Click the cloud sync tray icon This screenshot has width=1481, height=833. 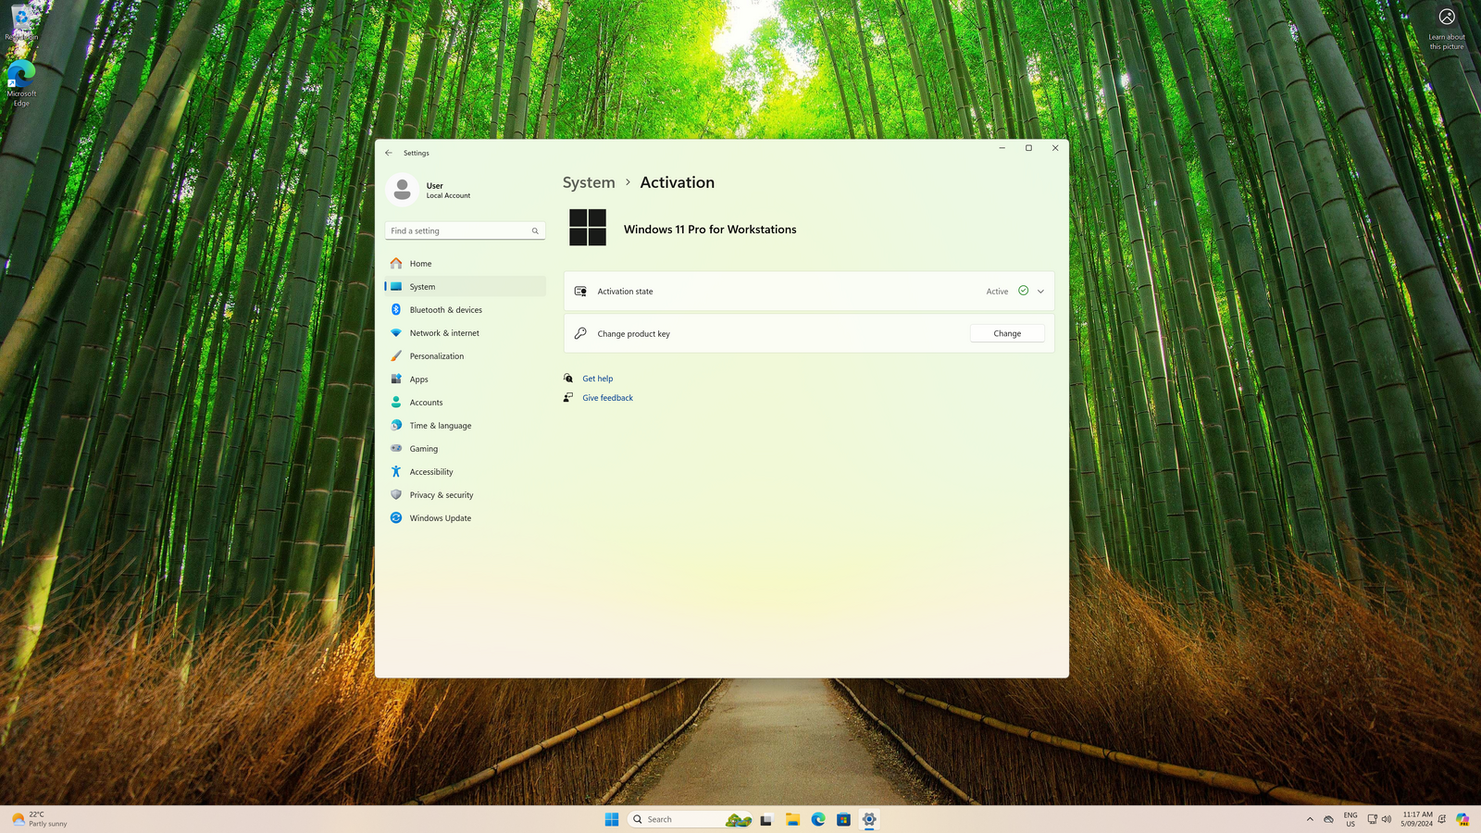coord(1328,819)
